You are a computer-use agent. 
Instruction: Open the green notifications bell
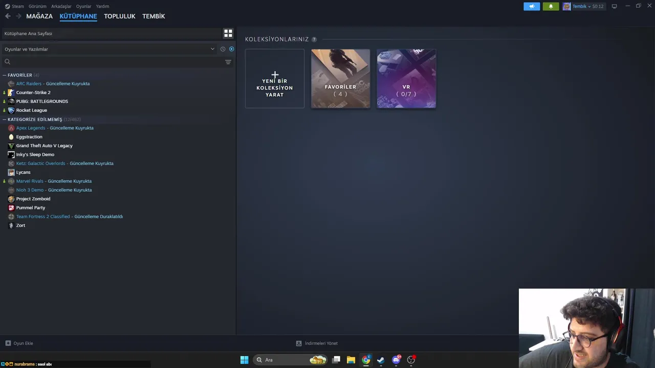(551, 6)
